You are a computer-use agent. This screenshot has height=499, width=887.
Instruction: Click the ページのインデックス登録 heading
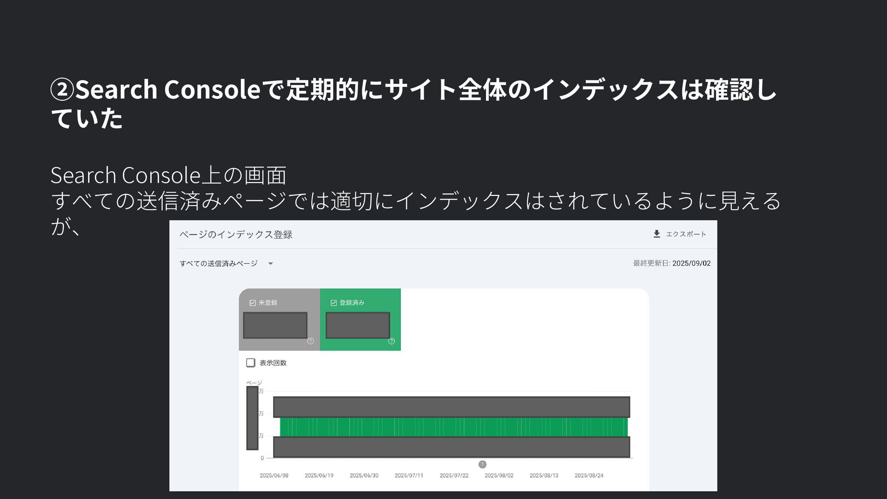[236, 234]
